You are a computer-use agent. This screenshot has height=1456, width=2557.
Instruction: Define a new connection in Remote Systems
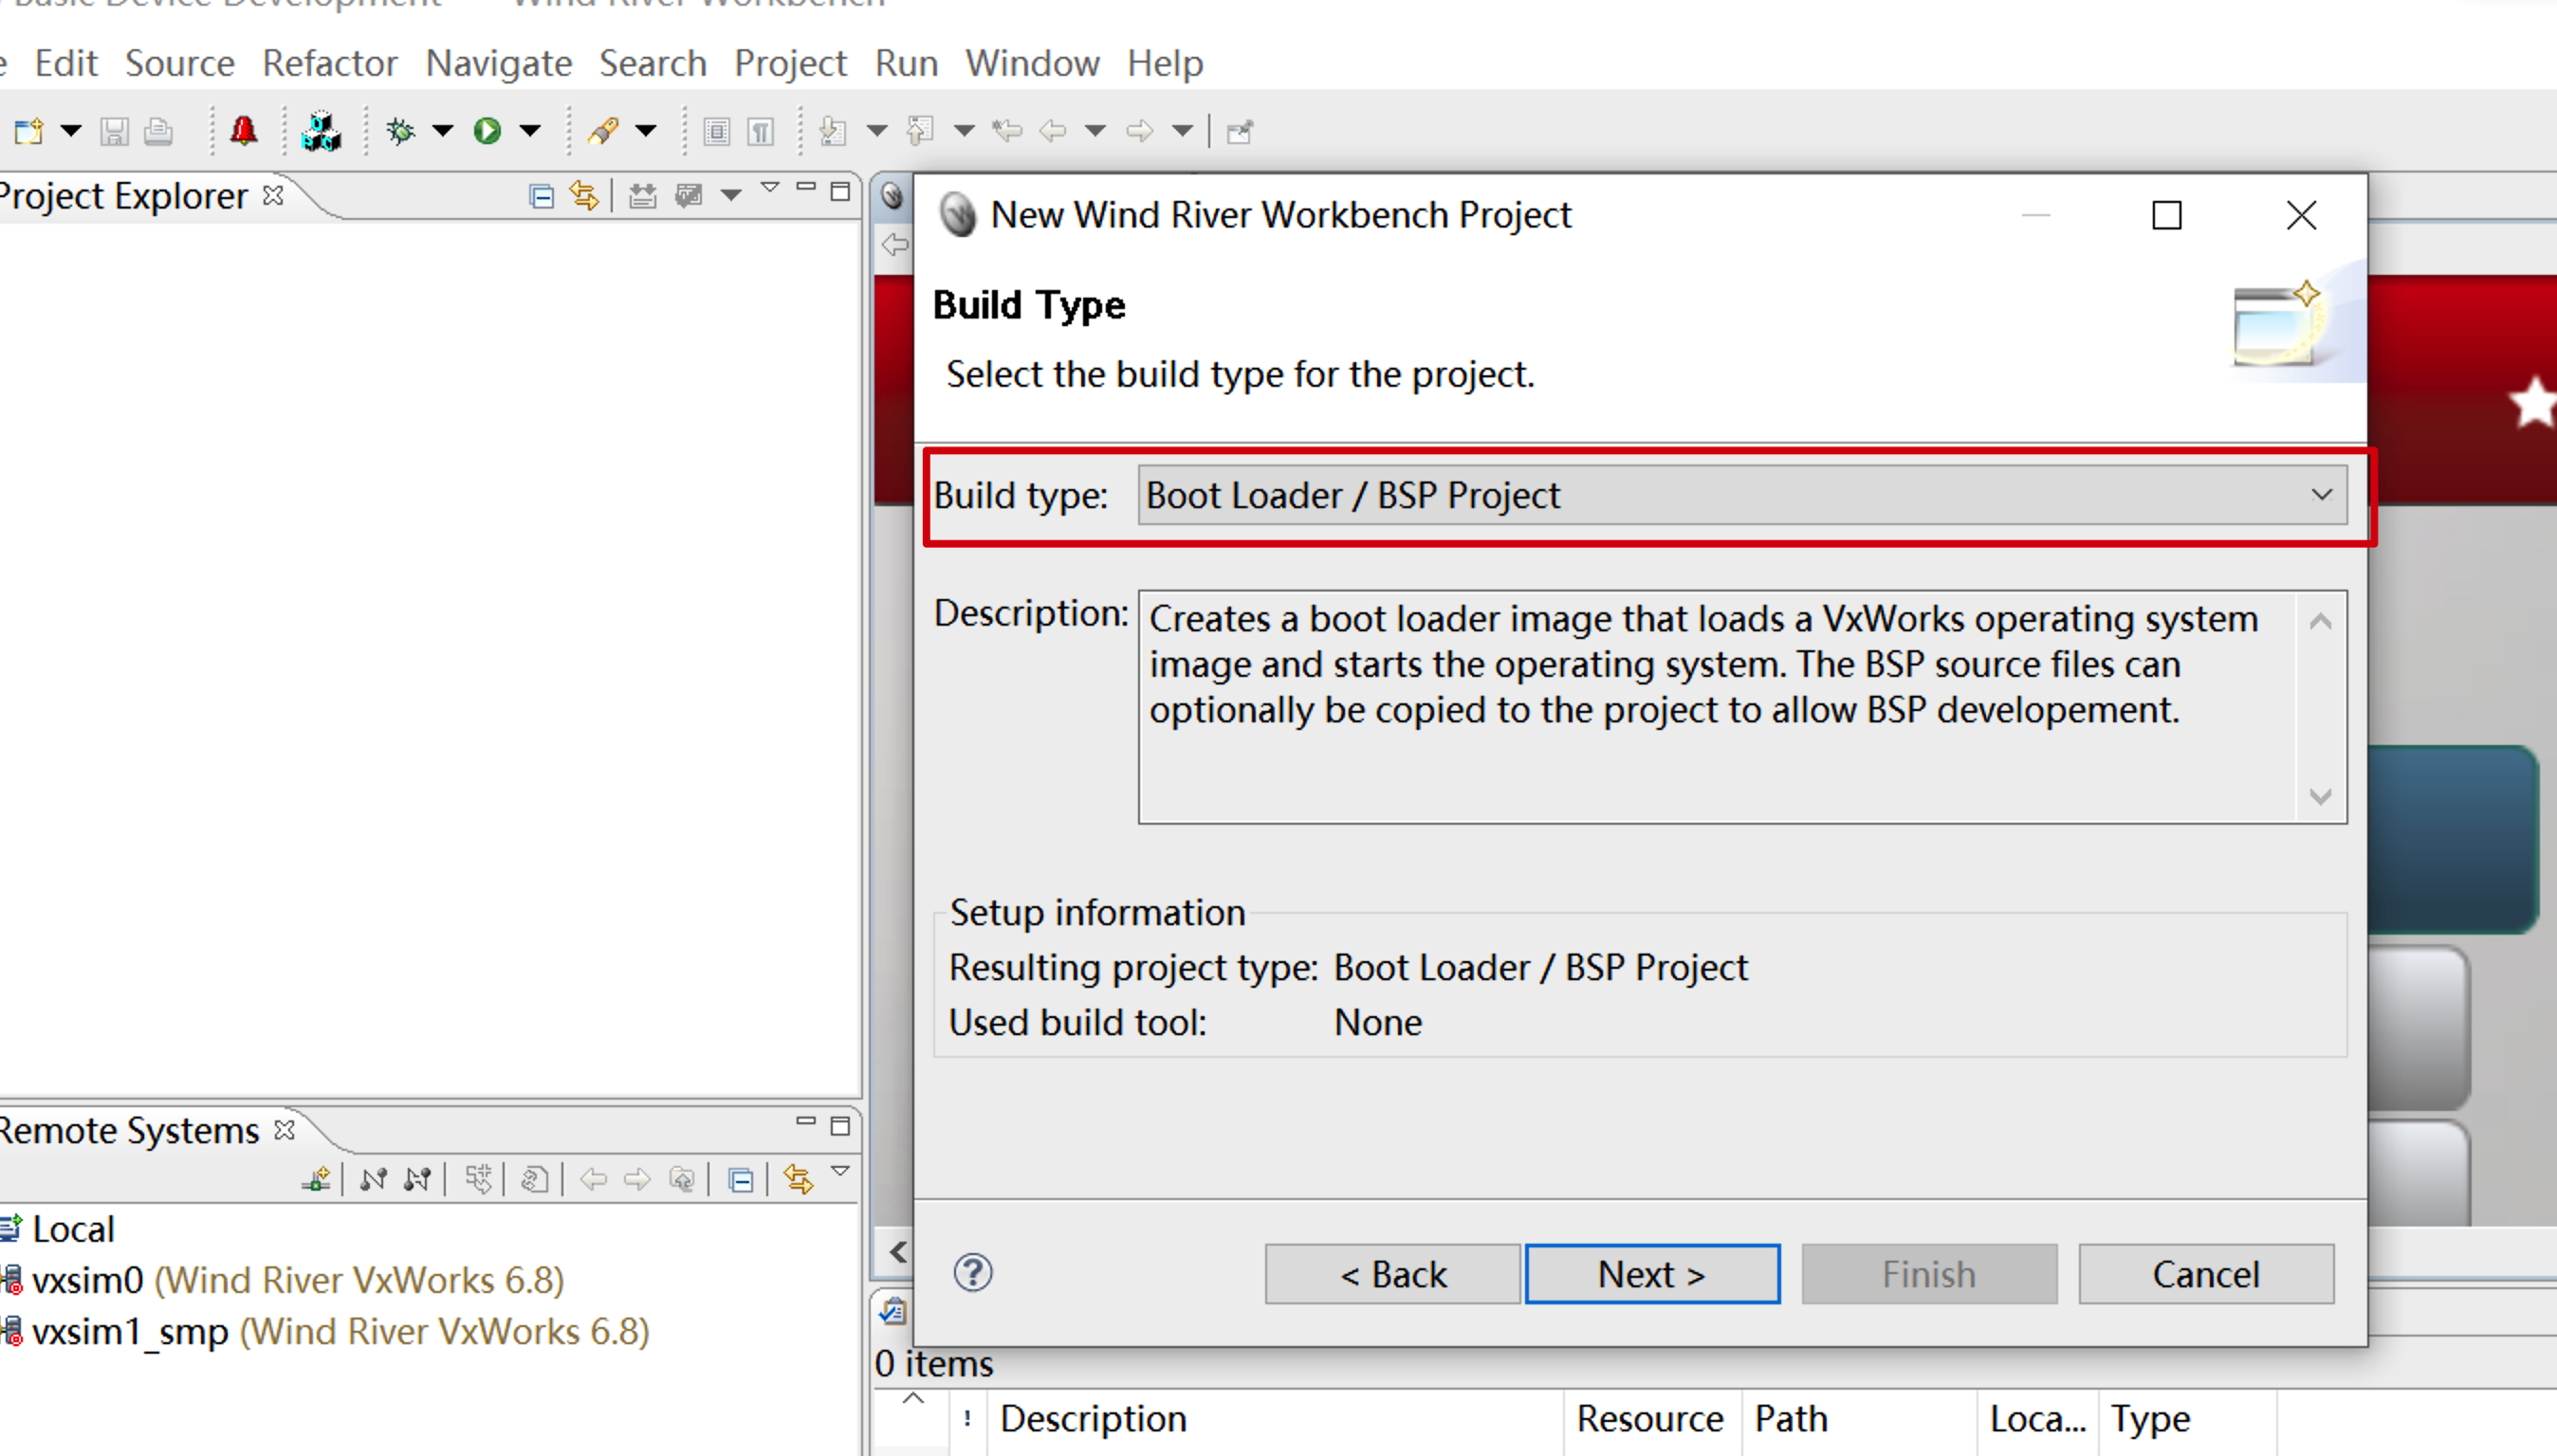pyautogui.click(x=317, y=1180)
